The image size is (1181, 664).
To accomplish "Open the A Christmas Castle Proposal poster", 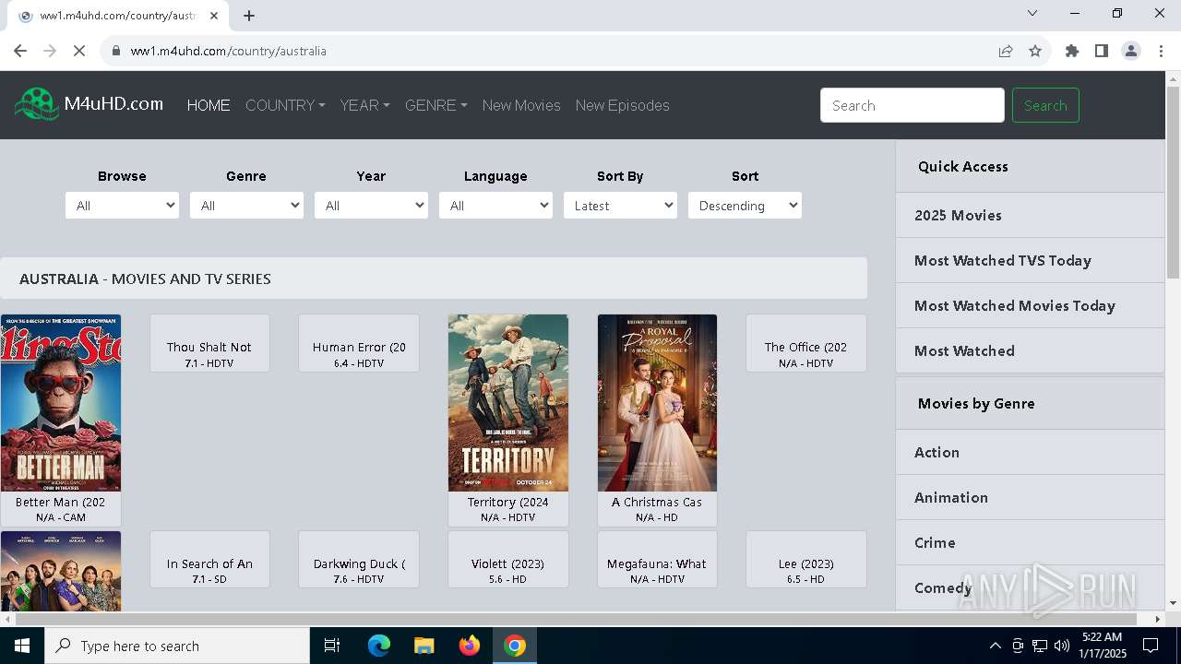I will [657, 403].
